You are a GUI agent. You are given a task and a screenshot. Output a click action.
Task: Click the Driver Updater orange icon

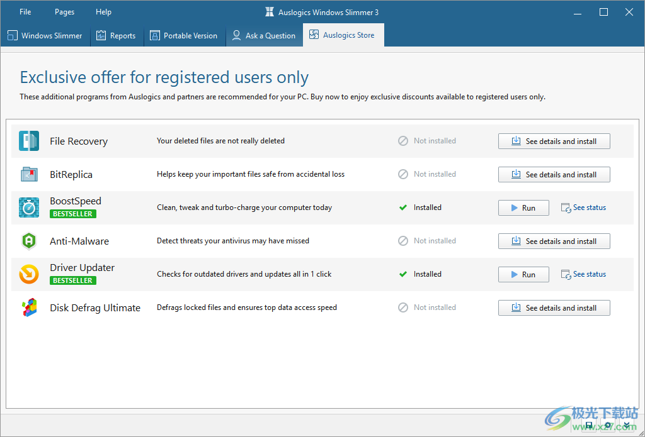pos(29,274)
